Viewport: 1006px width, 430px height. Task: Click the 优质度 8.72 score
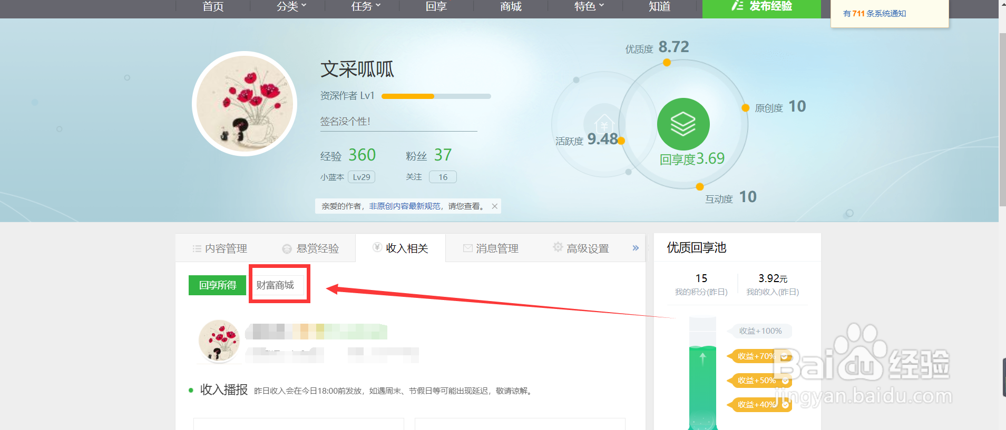tap(673, 47)
